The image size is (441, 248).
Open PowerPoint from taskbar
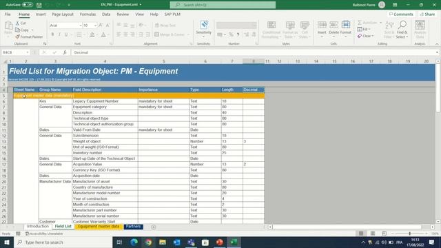(220, 242)
